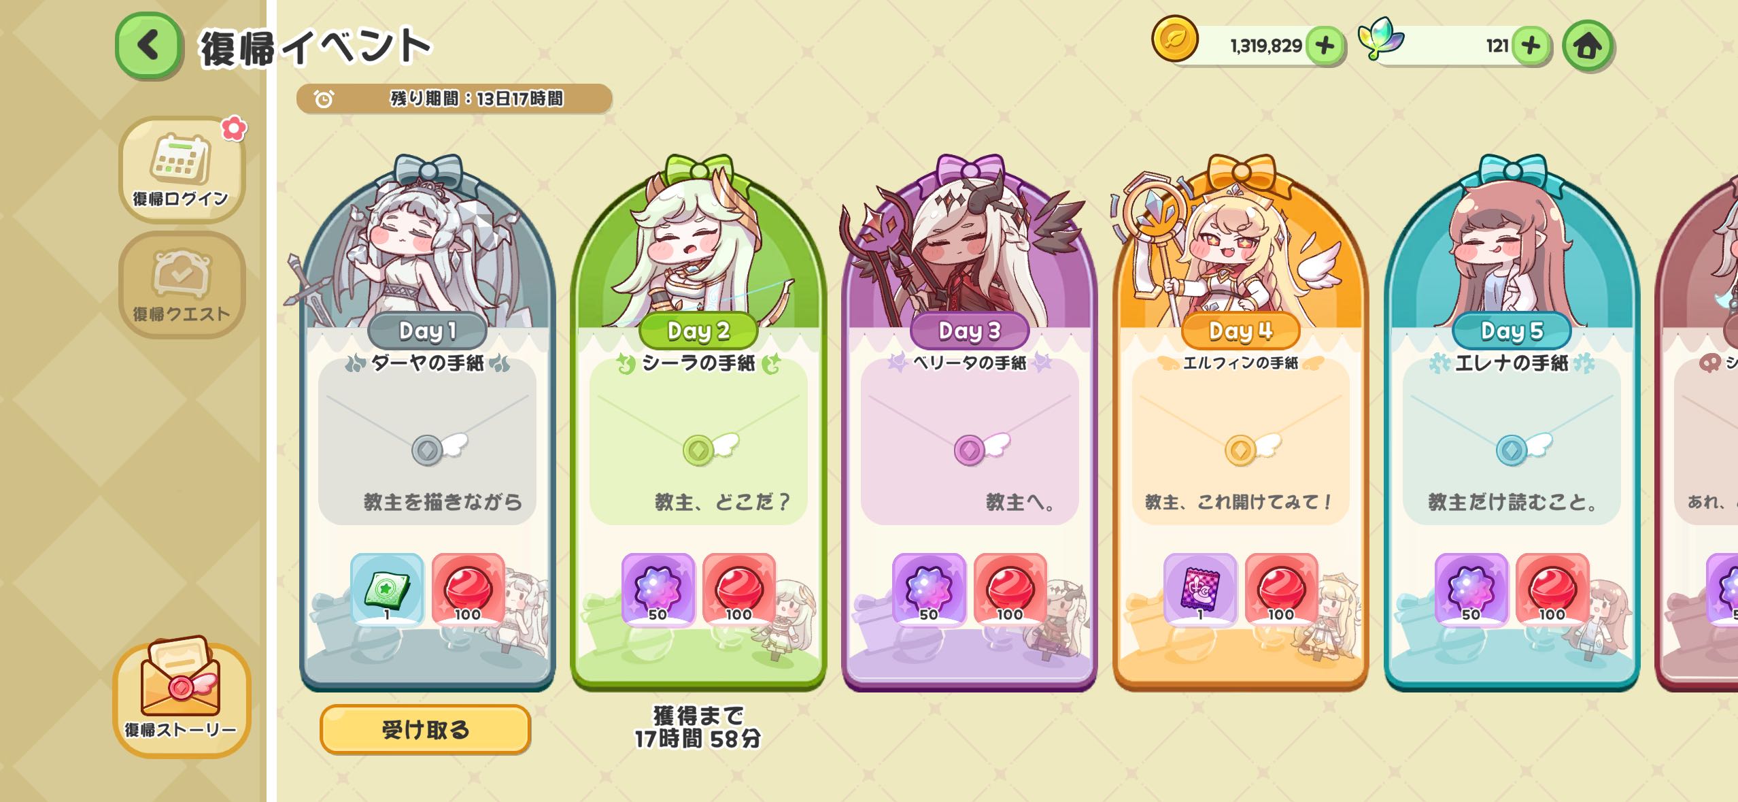
Task: Open エレナの手紙 letter on Day 5
Action: pos(1512,442)
